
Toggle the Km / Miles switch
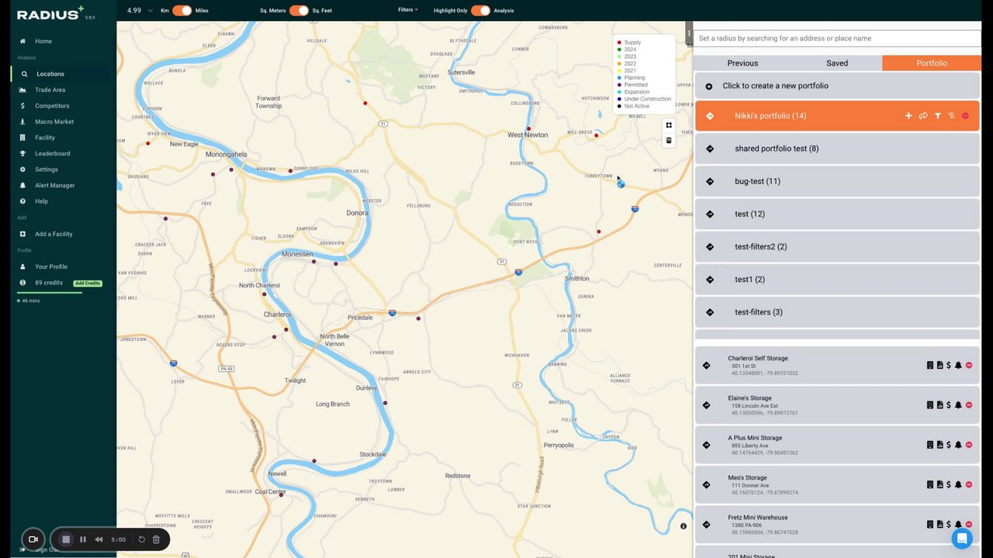click(182, 11)
